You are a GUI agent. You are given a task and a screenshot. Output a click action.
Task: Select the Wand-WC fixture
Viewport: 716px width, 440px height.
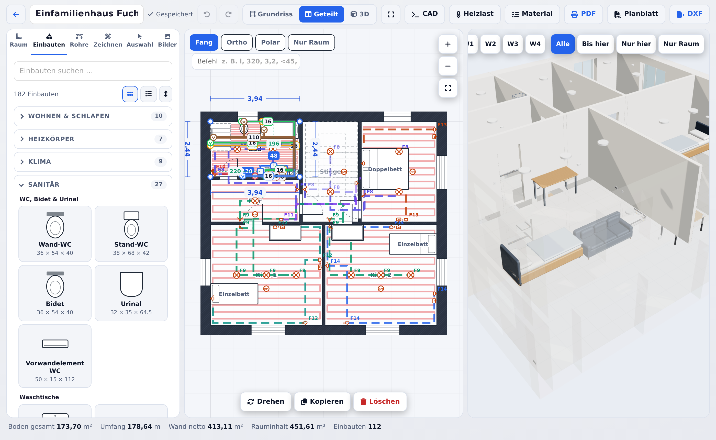click(x=55, y=234)
